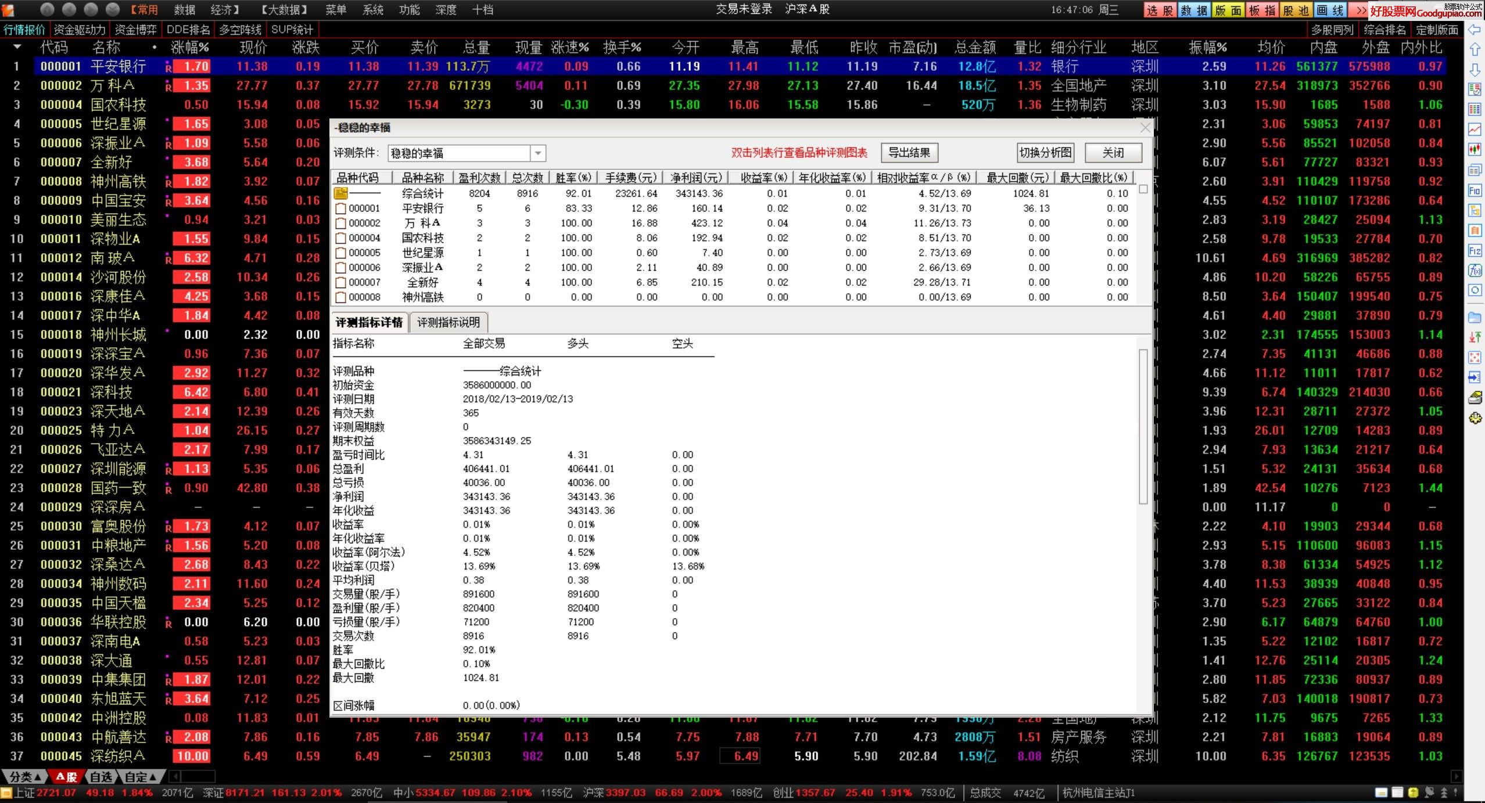The height and width of the screenshot is (803, 1485).
Task: Tick the checkbox for 000007 全新好
Action: pos(340,283)
